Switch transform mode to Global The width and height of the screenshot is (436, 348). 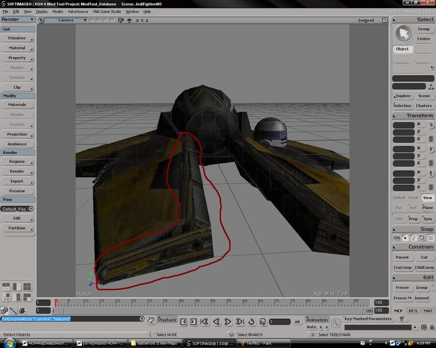399,198
